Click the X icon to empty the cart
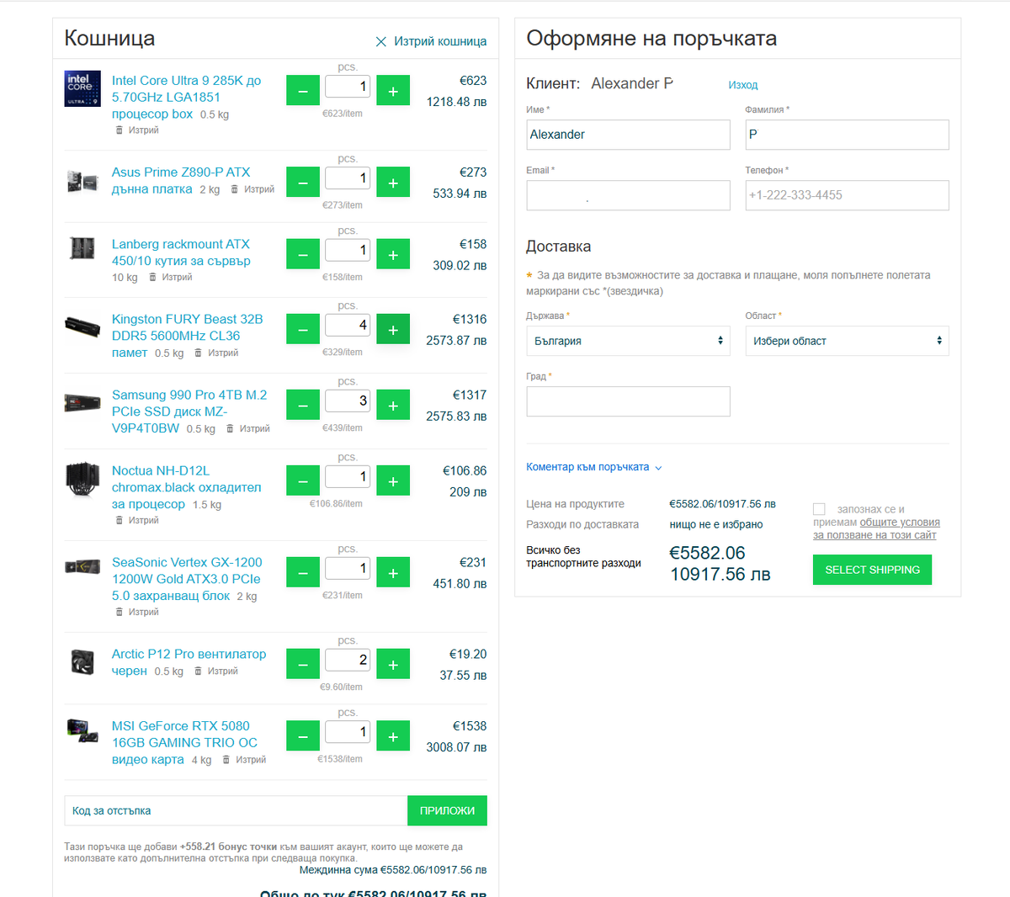Viewport: 1010px width, 897px height. pyautogui.click(x=380, y=41)
